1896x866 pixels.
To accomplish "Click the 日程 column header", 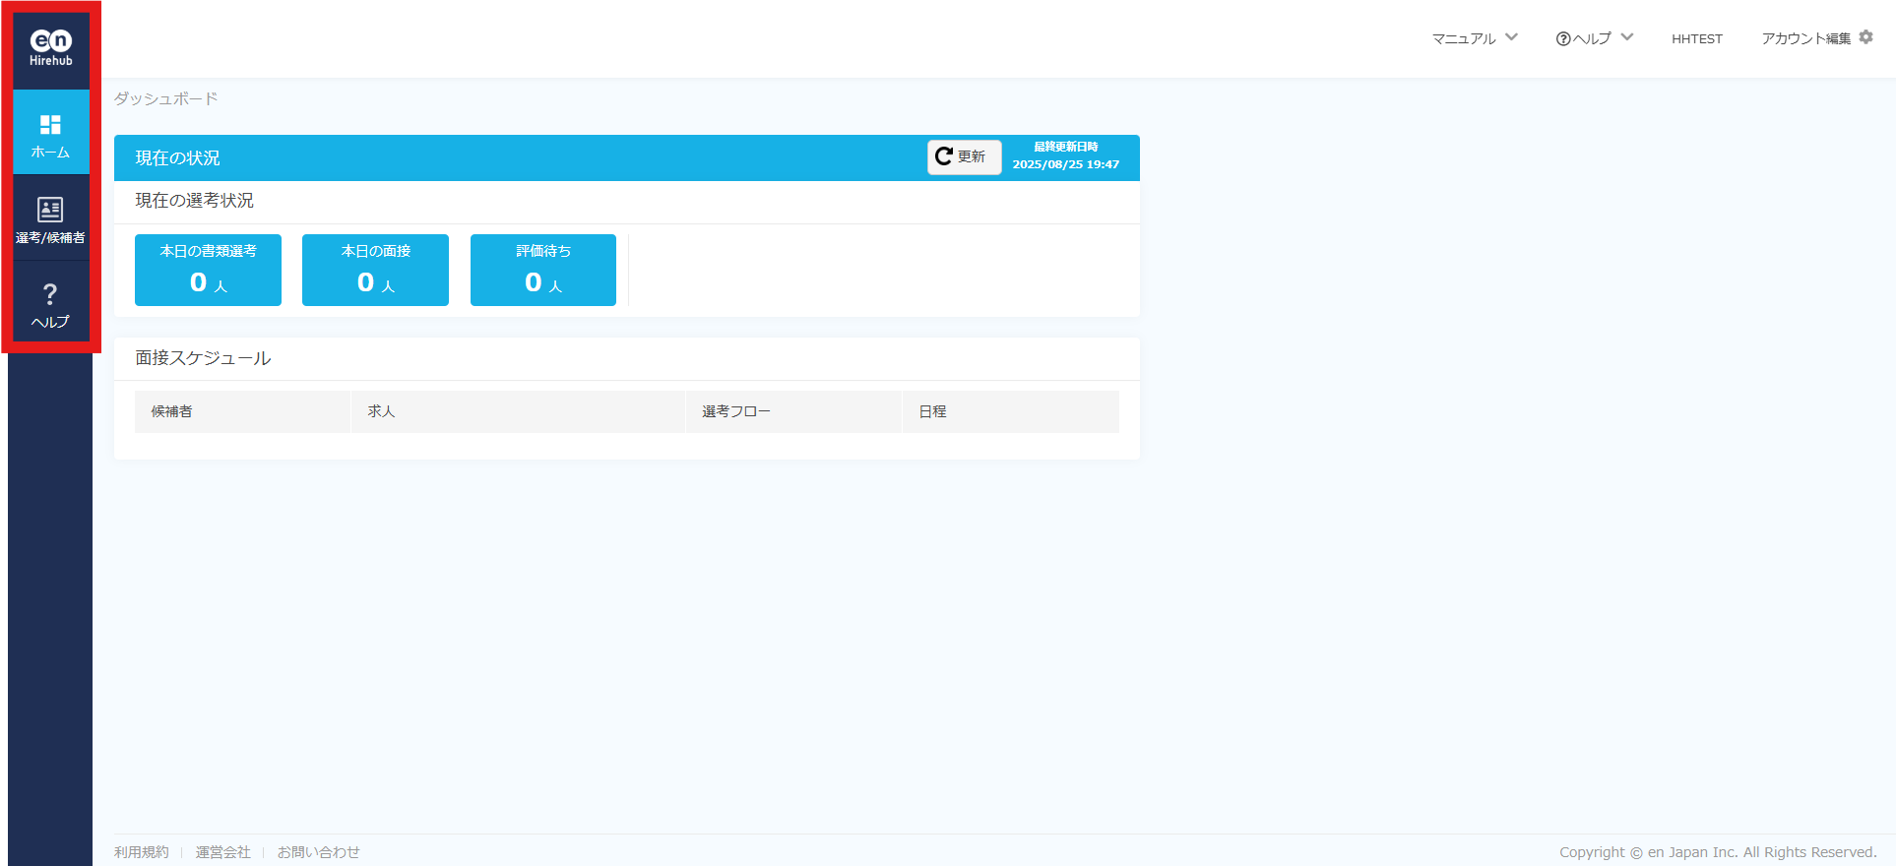I will 932,411.
